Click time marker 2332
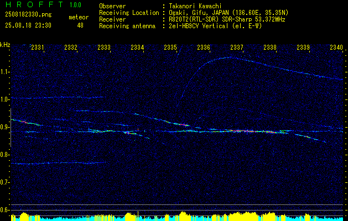This screenshot has height=221, width=348. [x=71, y=47]
